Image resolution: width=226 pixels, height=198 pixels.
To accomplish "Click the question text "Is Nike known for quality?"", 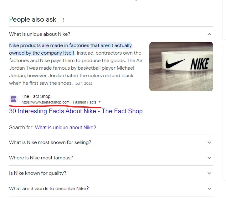I will 38,173.
